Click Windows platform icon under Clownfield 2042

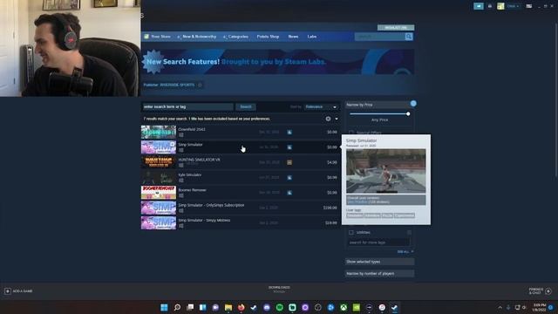tap(181, 135)
